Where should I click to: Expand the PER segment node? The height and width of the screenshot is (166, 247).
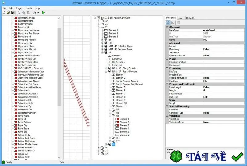coord(110,141)
